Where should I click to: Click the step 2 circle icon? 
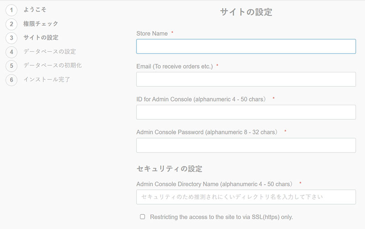click(11, 24)
